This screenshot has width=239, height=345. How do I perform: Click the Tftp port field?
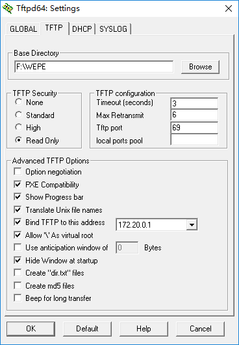click(194, 128)
